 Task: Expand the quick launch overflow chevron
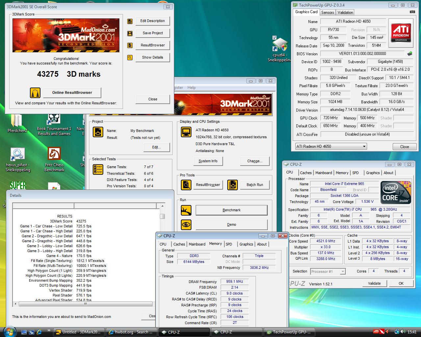point(49,330)
